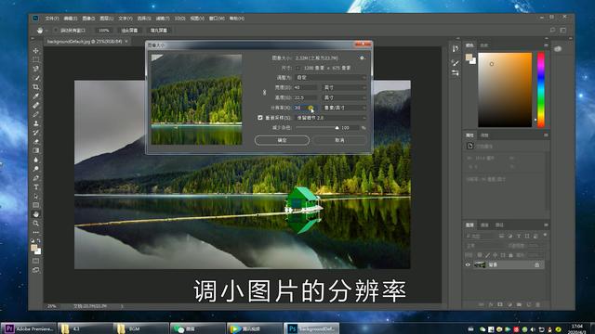Open the 滤镜 (Filter) menu
Viewport: 595px width, 334px height.
[163, 19]
